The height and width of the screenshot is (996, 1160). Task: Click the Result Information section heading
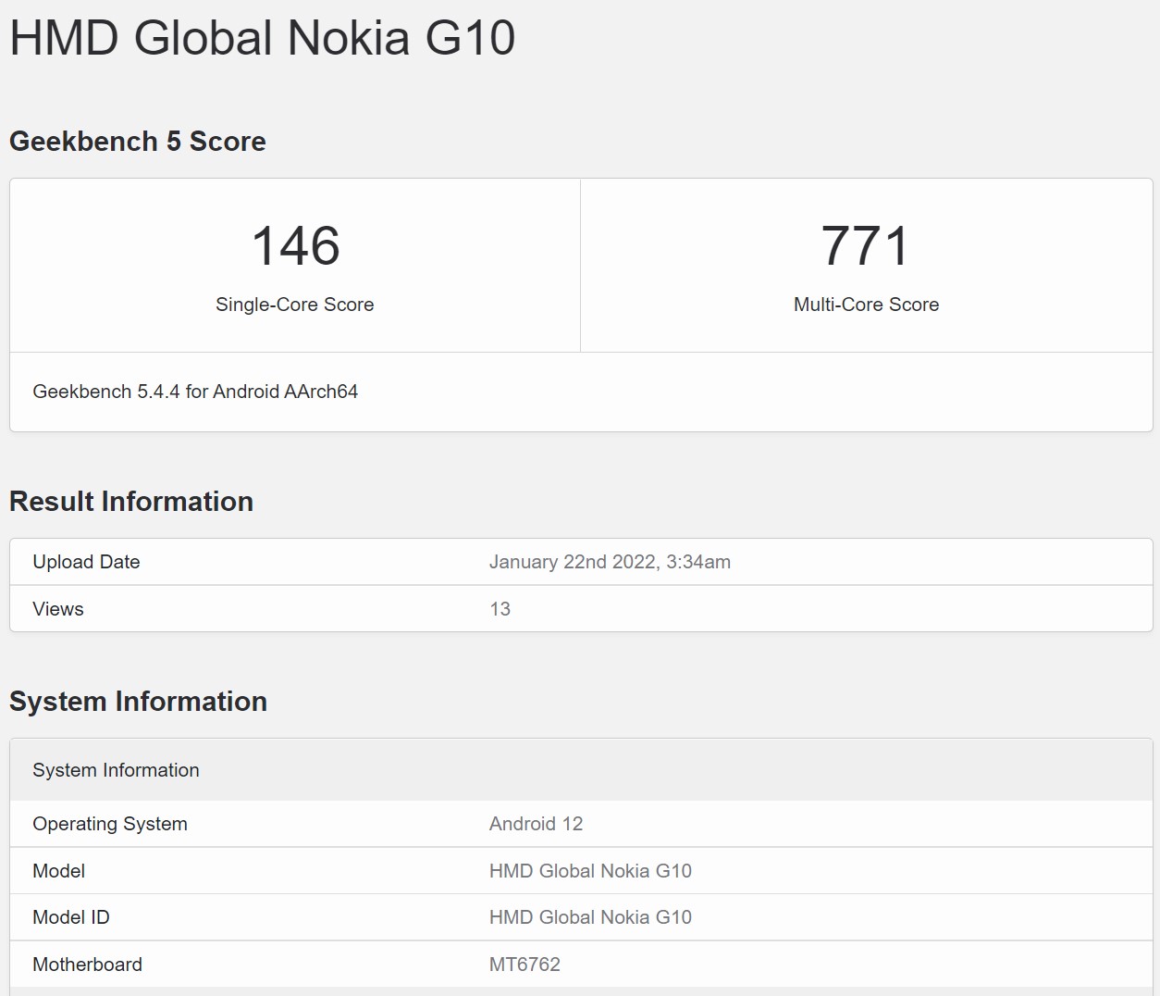click(131, 501)
